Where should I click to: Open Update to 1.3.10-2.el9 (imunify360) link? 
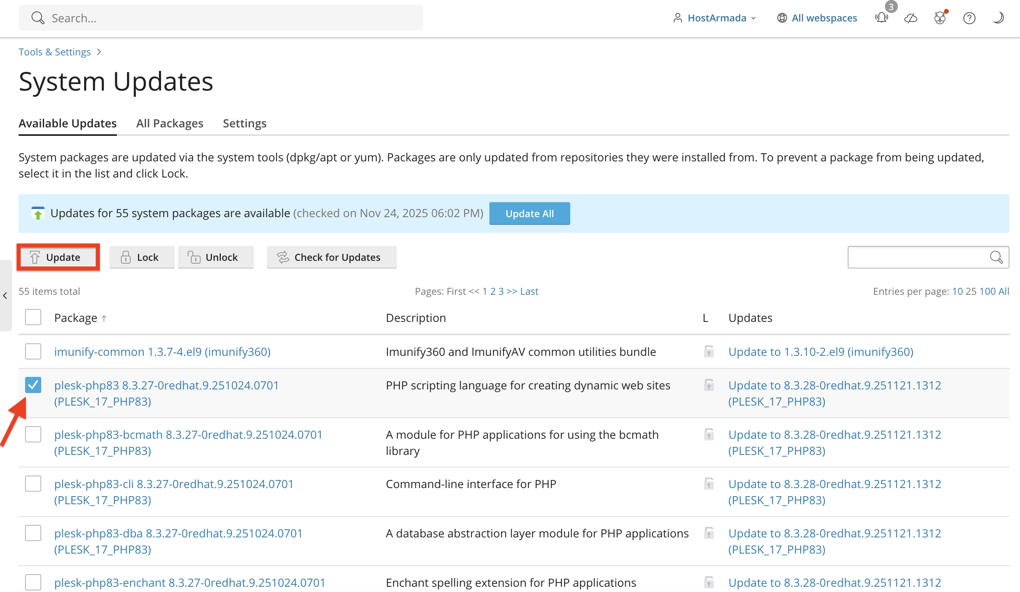[821, 352]
